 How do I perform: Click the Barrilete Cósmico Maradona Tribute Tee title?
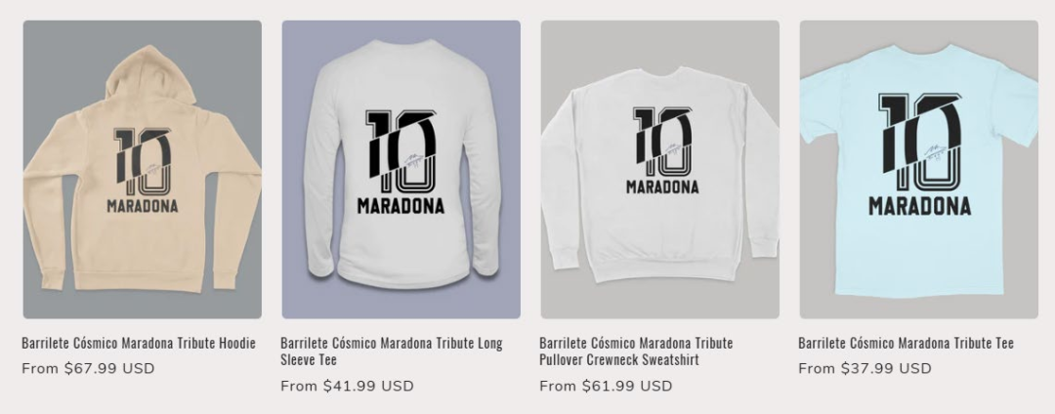coord(906,343)
